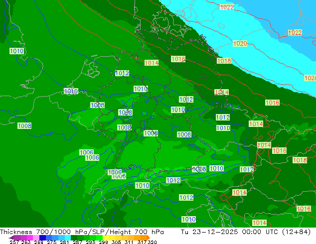Select the bright lime green legend swatch

click(x=100, y=238)
